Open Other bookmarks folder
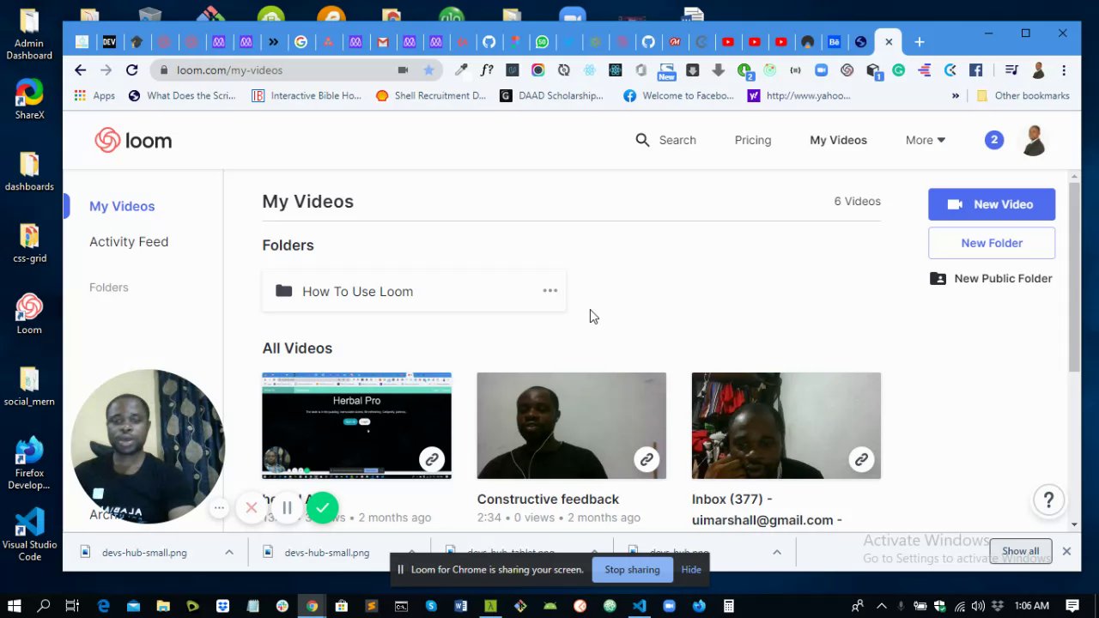Image resolution: width=1099 pixels, height=618 pixels. [x=1023, y=96]
